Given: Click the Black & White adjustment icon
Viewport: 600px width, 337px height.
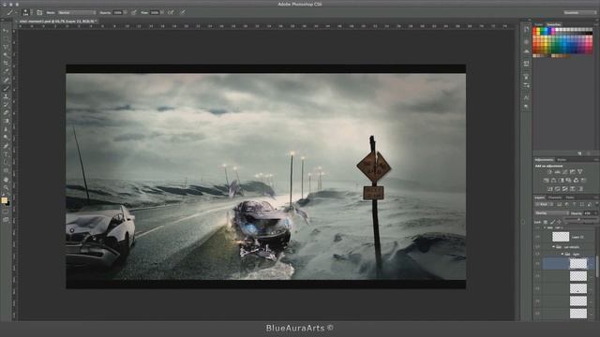Looking at the screenshot, I should pyautogui.click(x=561, y=181).
